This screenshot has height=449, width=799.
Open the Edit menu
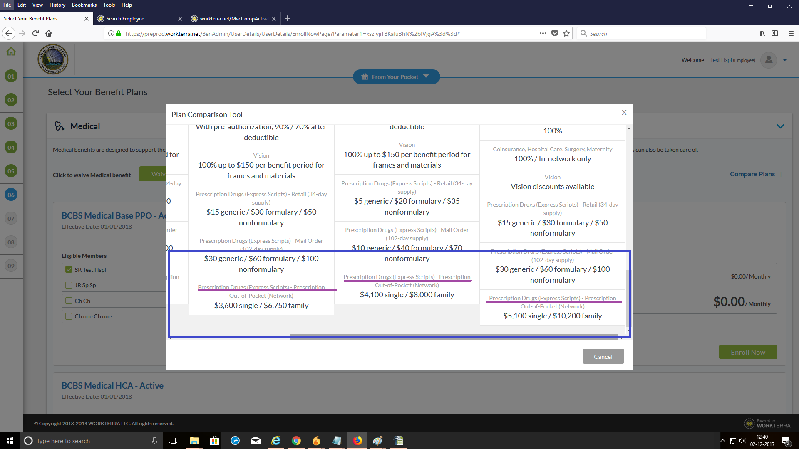point(22,5)
